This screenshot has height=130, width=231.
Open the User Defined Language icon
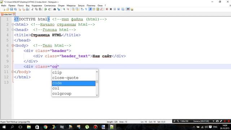click(x=94, y=9)
